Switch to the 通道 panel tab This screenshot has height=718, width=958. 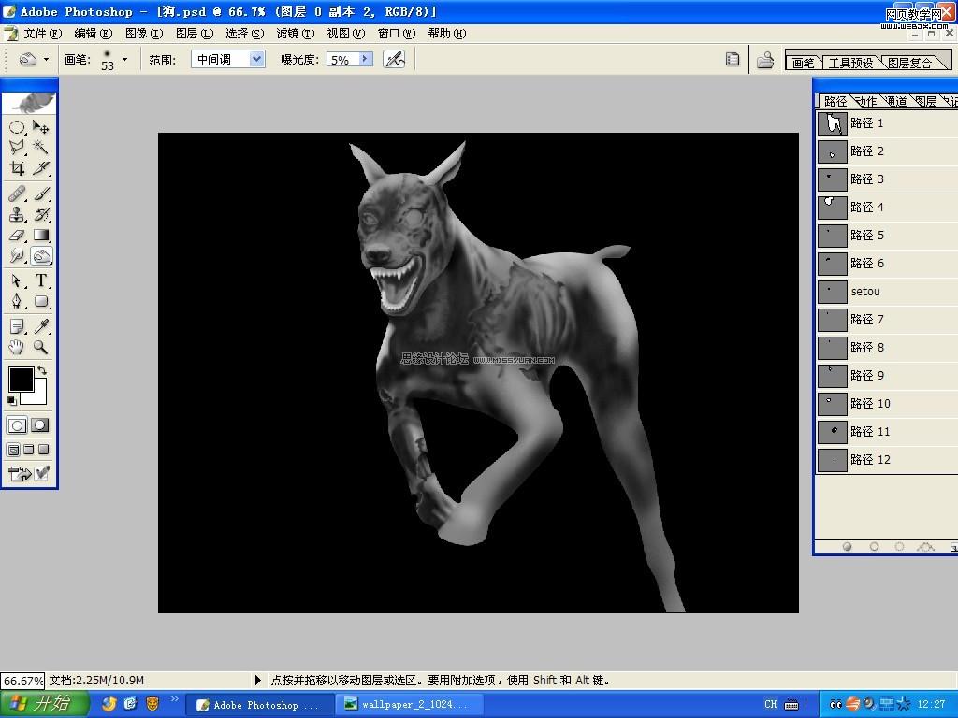[895, 101]
